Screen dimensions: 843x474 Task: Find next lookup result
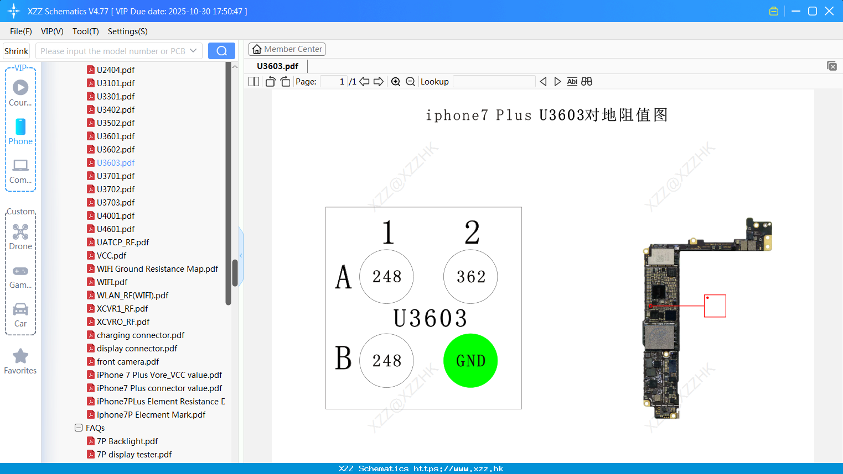pyautogui.click(x=557, y=81)
